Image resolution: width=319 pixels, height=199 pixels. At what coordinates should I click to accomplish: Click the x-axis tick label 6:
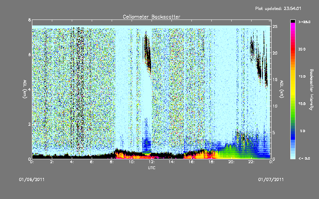[92, 162]
